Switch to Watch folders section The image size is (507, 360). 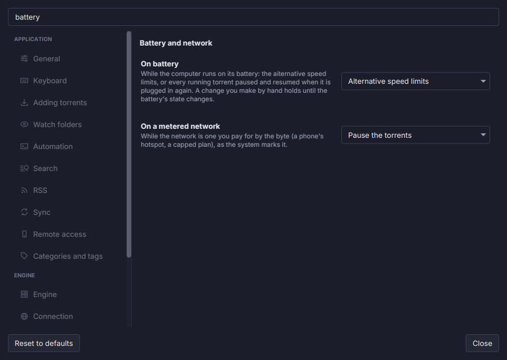pyautogui.click(x=68, y=124)
